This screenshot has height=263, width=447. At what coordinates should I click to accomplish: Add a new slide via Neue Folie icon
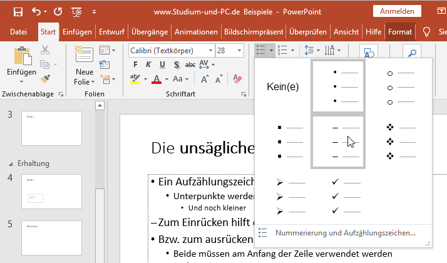(84, 54)
